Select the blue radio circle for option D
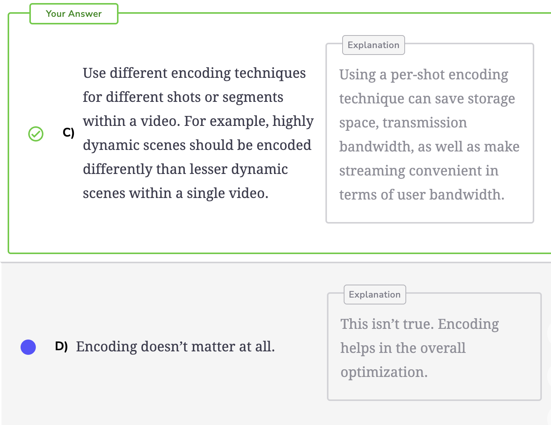The height and width of the screenshot is (425, 551). 28,347
